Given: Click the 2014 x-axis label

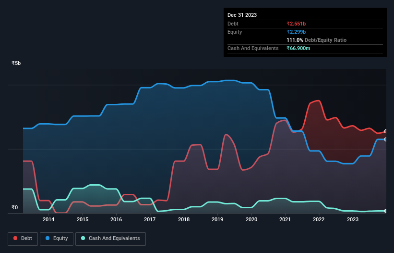Looking at the screenshot, I should point(48,219).
